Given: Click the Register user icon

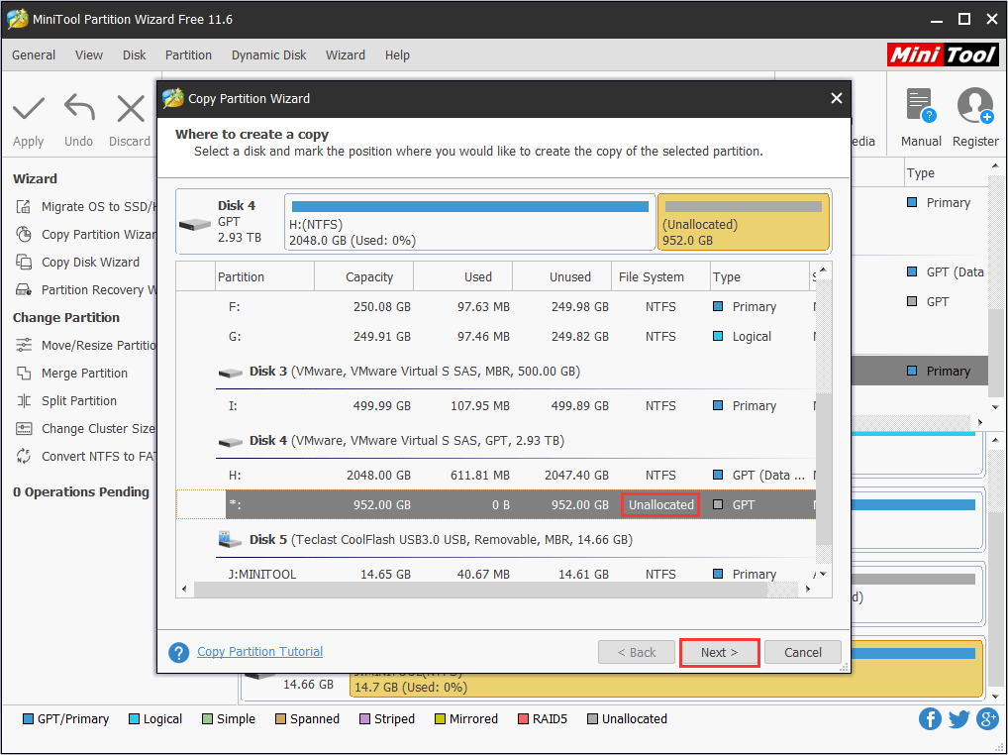Looking at the screenshot, I should pyautogui.click(x=975, y=105).
